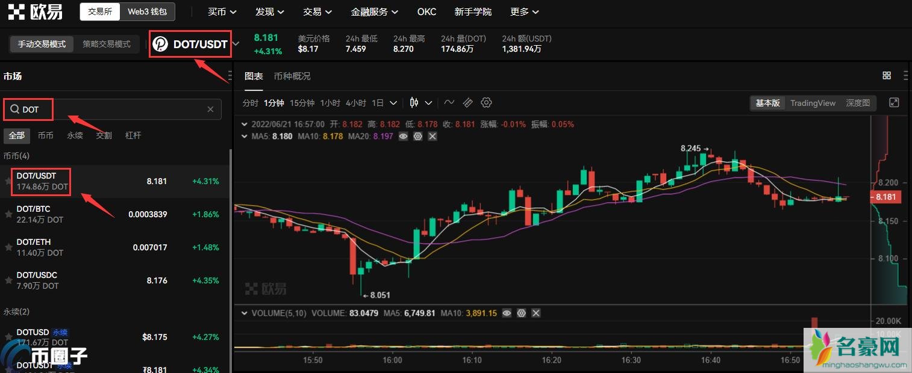Select the 4小时 interval
This screenshot has width=912, height=373.
tap(356, 103)
